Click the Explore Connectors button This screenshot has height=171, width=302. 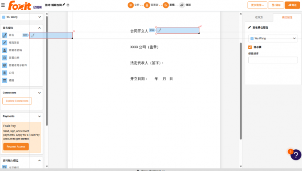click(17, 101)
